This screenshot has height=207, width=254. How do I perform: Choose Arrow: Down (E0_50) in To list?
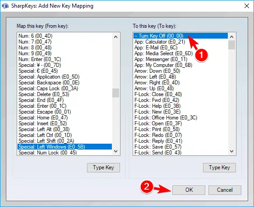(x=180, y=71)
